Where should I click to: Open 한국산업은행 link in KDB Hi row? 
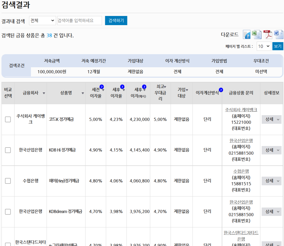click(x=241, y=141)
